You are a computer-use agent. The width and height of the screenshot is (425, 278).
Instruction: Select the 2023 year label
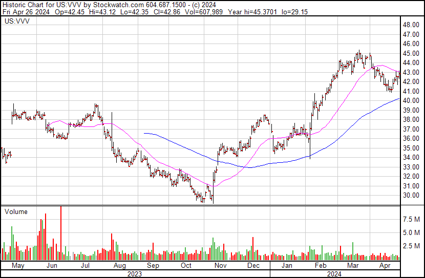pyautogui.click(x=135, y=274)
